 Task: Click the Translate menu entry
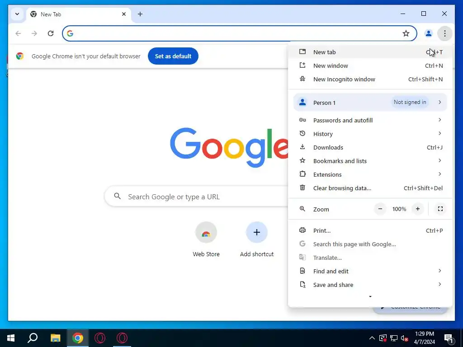tap(370, 258)
